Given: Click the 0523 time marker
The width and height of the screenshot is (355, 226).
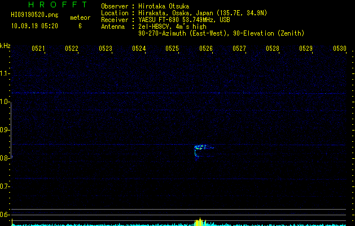Looking at the screenshot, I should [106, 49].
